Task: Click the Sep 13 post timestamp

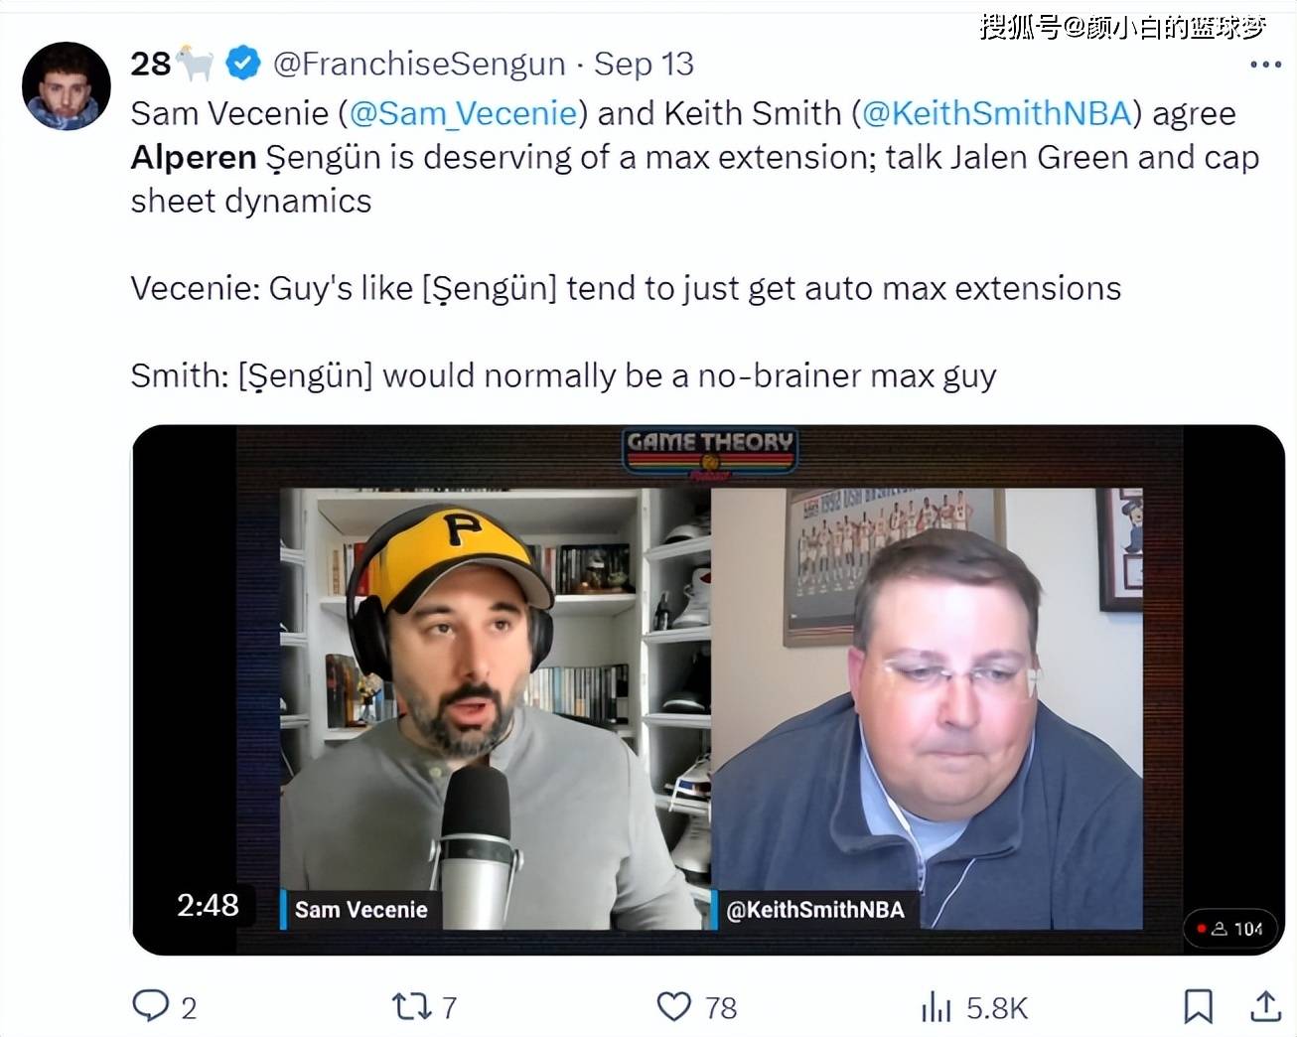Action: tap(644, 65)
